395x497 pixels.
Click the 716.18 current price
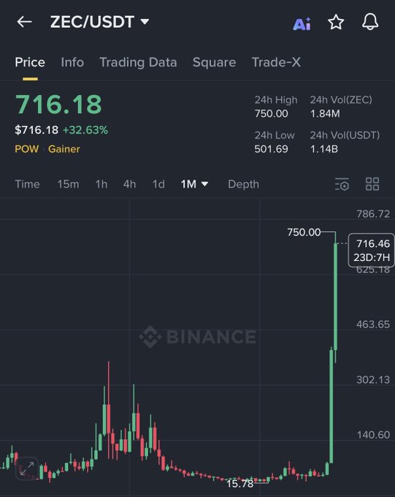tap(58, 105)
